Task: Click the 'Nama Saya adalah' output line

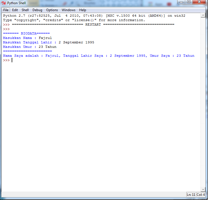Action: click(x=98, y=56)
